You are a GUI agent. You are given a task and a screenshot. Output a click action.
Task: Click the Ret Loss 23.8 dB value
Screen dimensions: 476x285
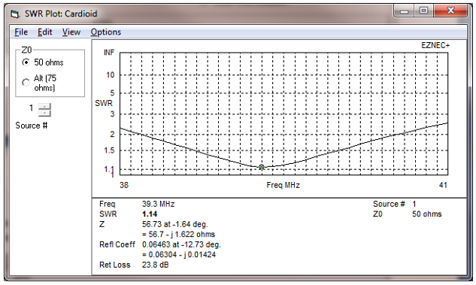(155, 265)
